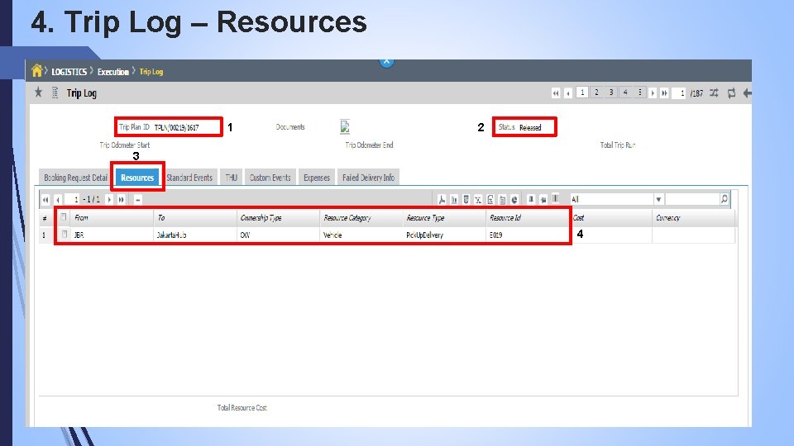Click the record number field before /187
This screenshot has height=446, width=794.
tap(678, 93)
